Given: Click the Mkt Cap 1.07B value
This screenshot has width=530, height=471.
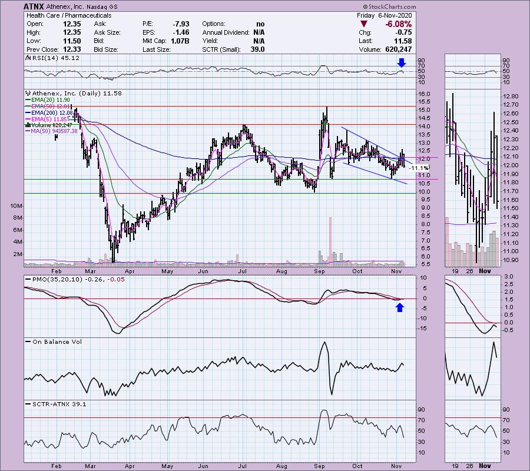Looking at the screenshot, I should (180, 41).
